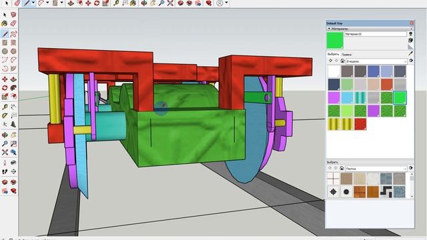Activate the Orbit tool in top toolbar
Viewport: 427px width, 240px height.
coord(144,3)
